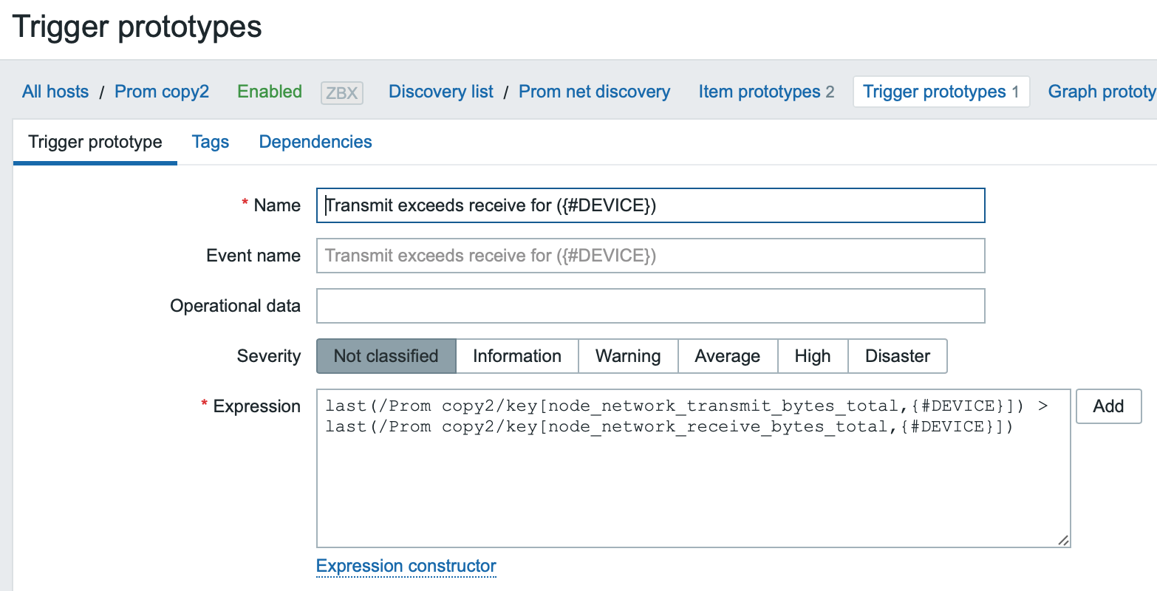The height and width of the screenshot is (591, 1157).
Task: Open the Dependencies tab
Action: pos(315,142)
